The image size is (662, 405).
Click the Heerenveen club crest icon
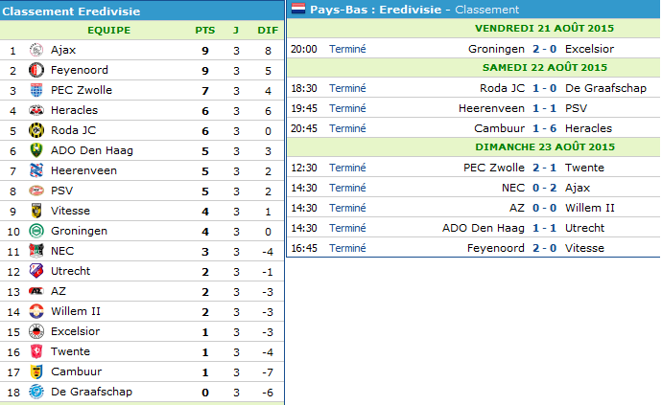point(36,170)
